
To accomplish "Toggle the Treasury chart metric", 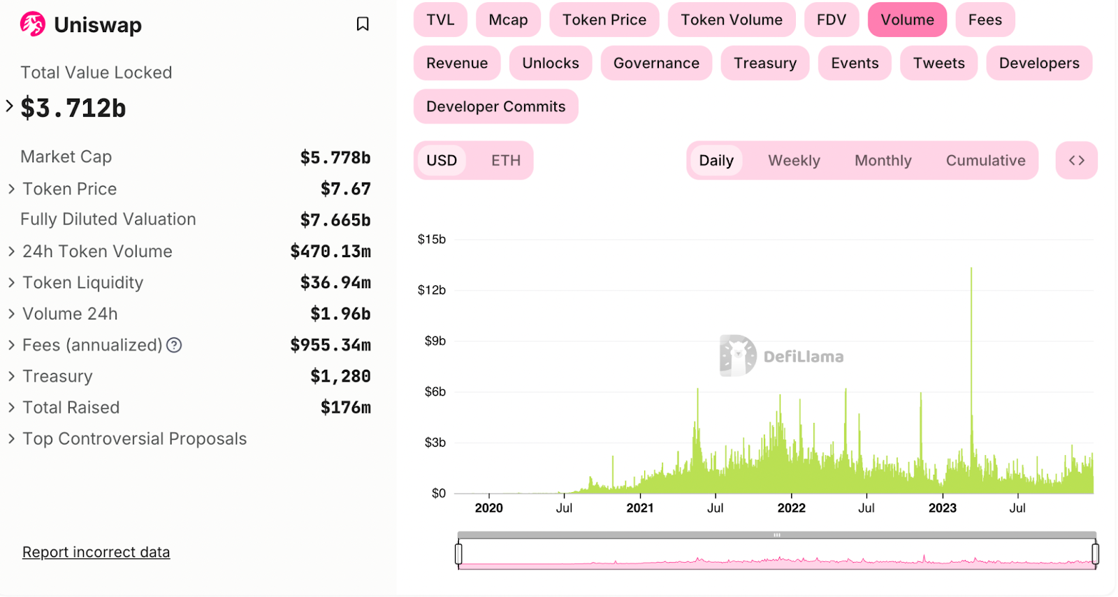I will (x=765, y=63).
